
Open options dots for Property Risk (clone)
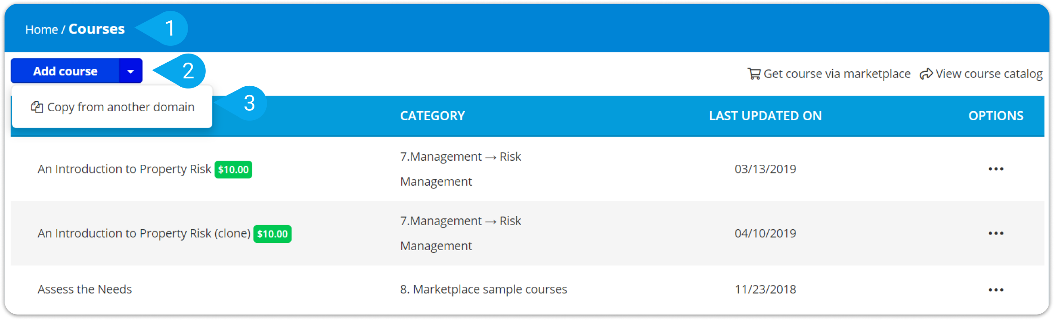[x=996, y=233]
